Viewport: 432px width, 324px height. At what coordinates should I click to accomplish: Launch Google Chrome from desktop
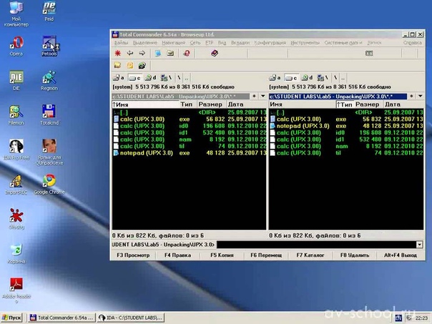[x=49, y=185]
